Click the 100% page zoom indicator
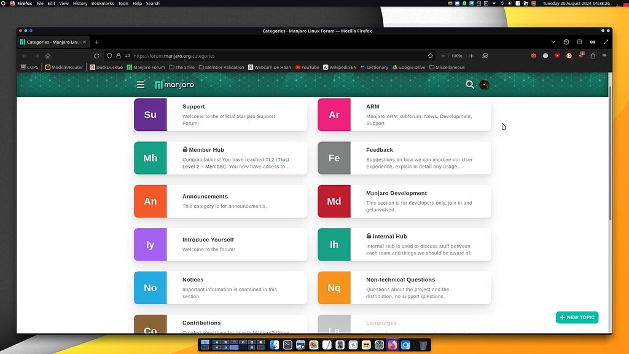629x354 pixels. click(x=456, y=55)
